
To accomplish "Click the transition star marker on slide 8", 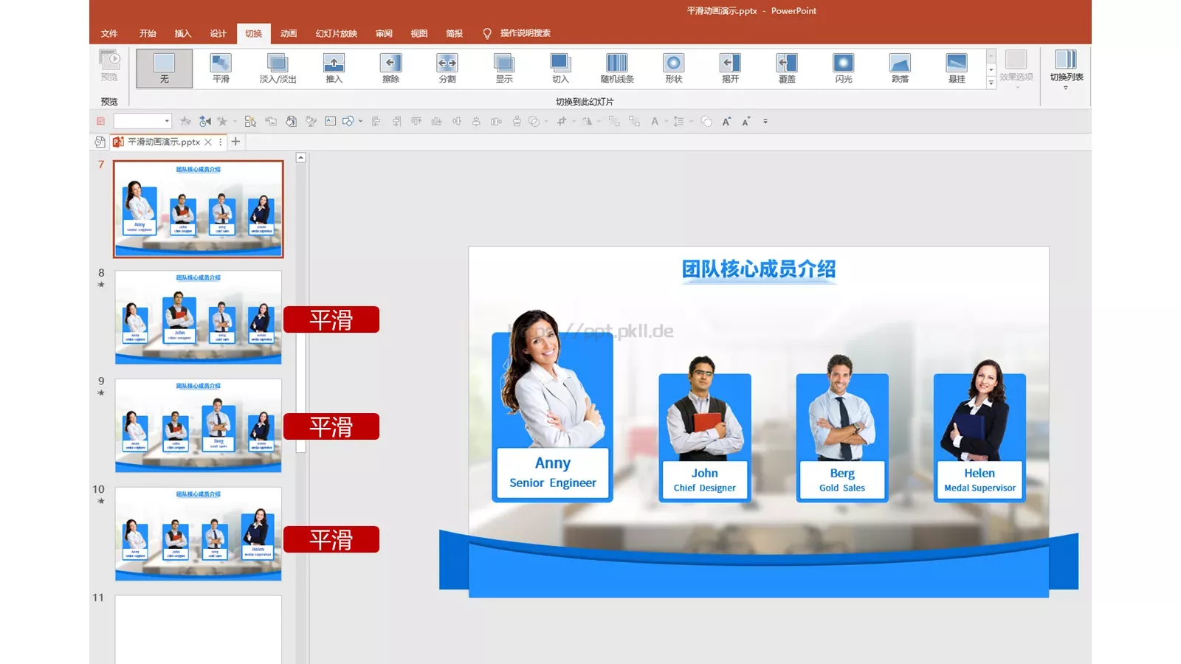I will tap(101, 285).
